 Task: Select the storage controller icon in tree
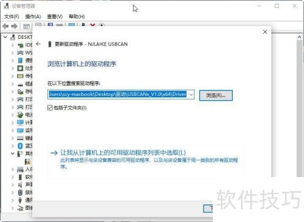point(20,92)
